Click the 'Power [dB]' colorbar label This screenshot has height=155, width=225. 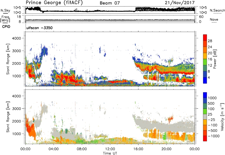[215, 59]
